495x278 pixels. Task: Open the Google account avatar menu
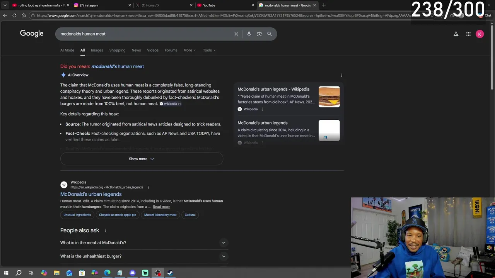pos(480,34)
